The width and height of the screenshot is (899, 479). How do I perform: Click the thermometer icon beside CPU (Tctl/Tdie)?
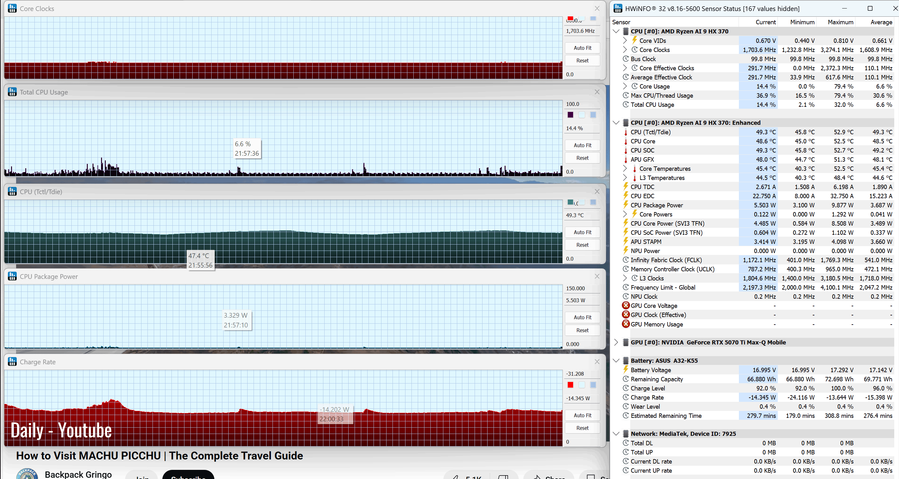626,132
